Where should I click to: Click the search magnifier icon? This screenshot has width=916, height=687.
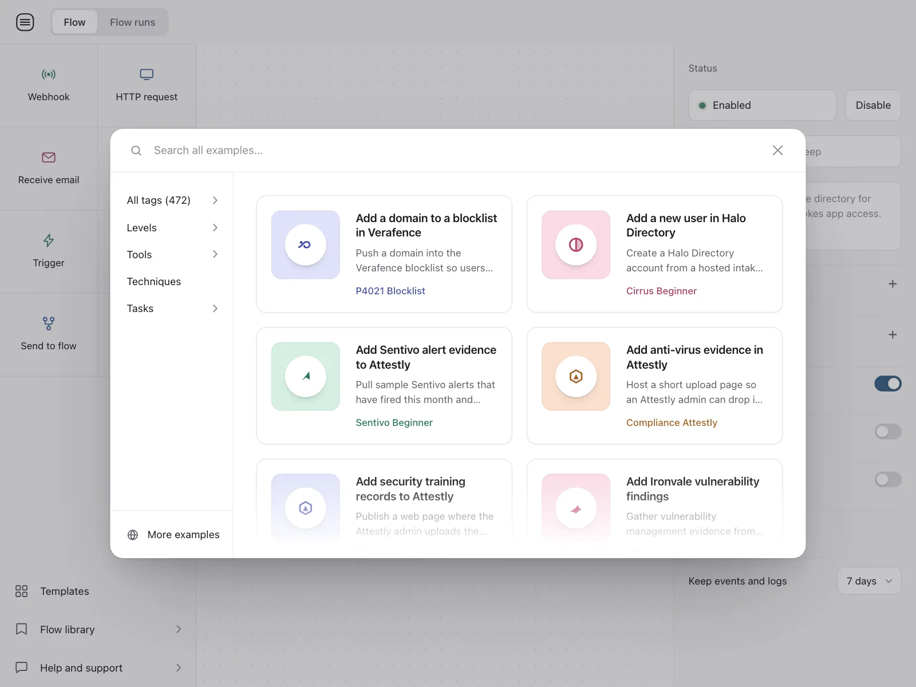(136, 151)
